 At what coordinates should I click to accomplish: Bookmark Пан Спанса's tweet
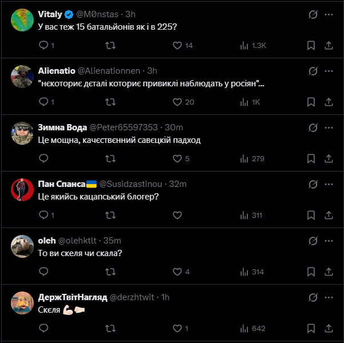[311, 215]
